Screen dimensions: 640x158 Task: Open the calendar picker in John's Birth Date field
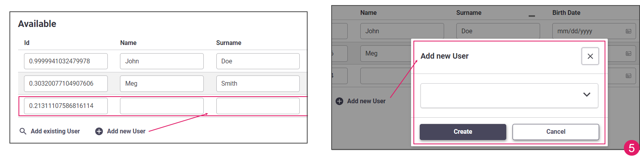(628, 31)
